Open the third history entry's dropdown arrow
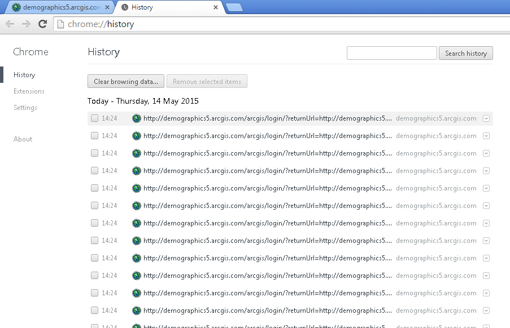Image resolution: width=510 pixels, height=328 pixels. (486, 153)
